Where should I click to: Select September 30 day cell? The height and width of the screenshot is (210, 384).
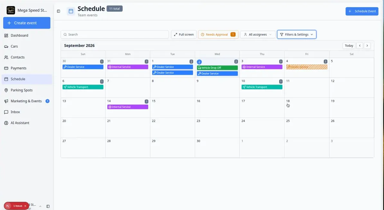click(x=217, y=148)
